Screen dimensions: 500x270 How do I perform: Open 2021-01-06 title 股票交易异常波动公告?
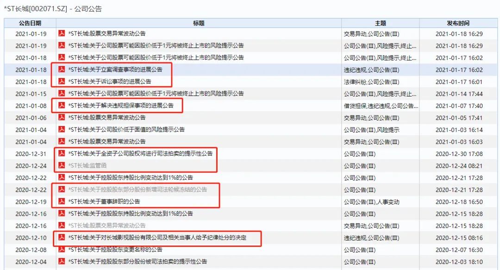[x=107, y=117]
